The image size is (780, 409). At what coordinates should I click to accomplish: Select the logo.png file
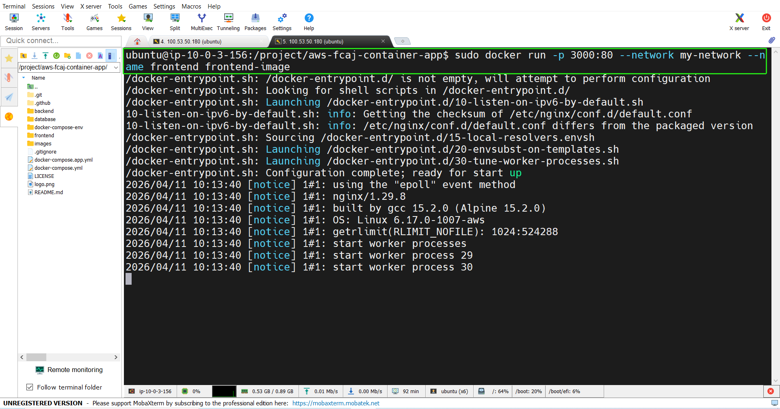[x=41, y=184]
